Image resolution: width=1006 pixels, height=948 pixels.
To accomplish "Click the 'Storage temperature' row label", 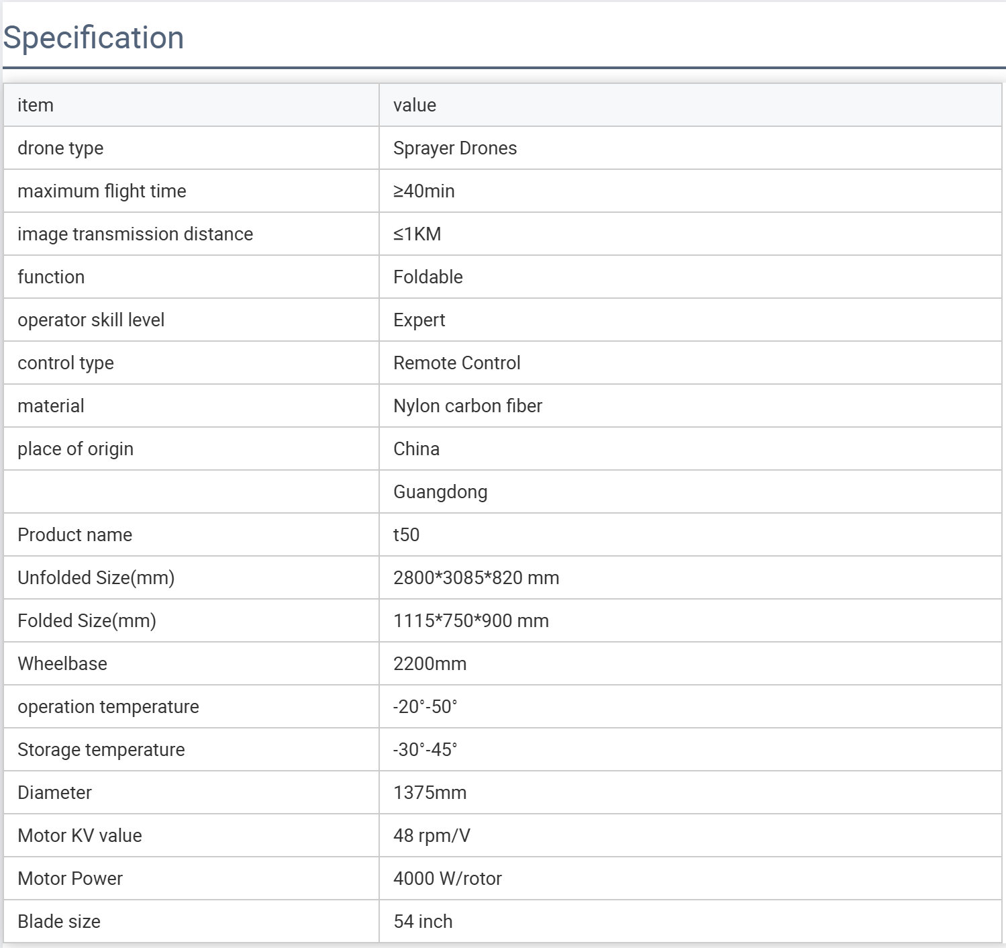I will 101,750.
